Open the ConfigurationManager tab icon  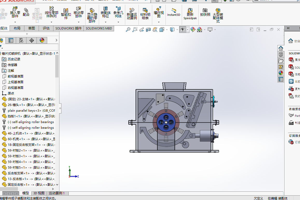[x=21, y=40]
